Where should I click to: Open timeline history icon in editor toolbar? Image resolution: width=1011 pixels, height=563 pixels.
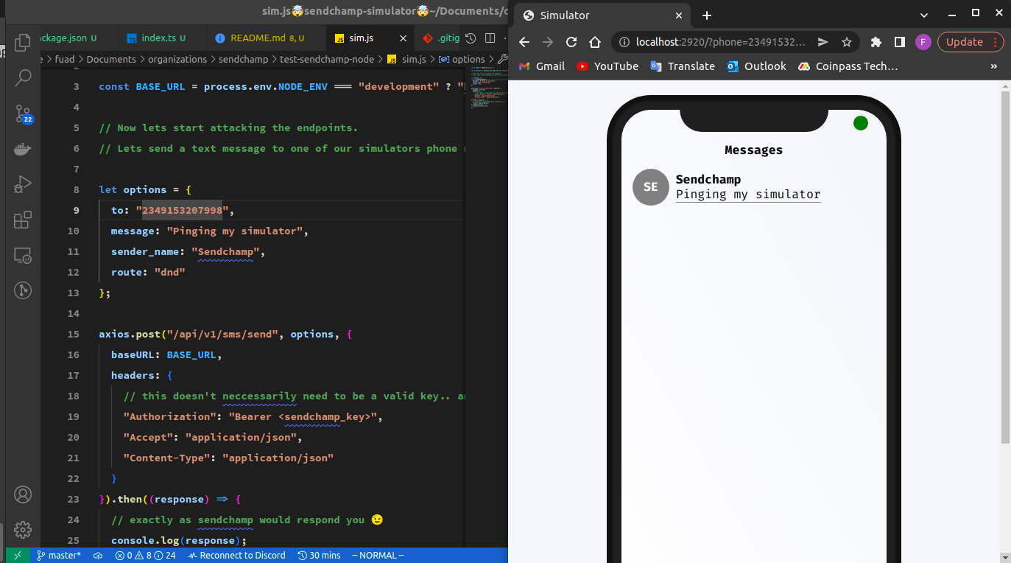click(471, 38)
